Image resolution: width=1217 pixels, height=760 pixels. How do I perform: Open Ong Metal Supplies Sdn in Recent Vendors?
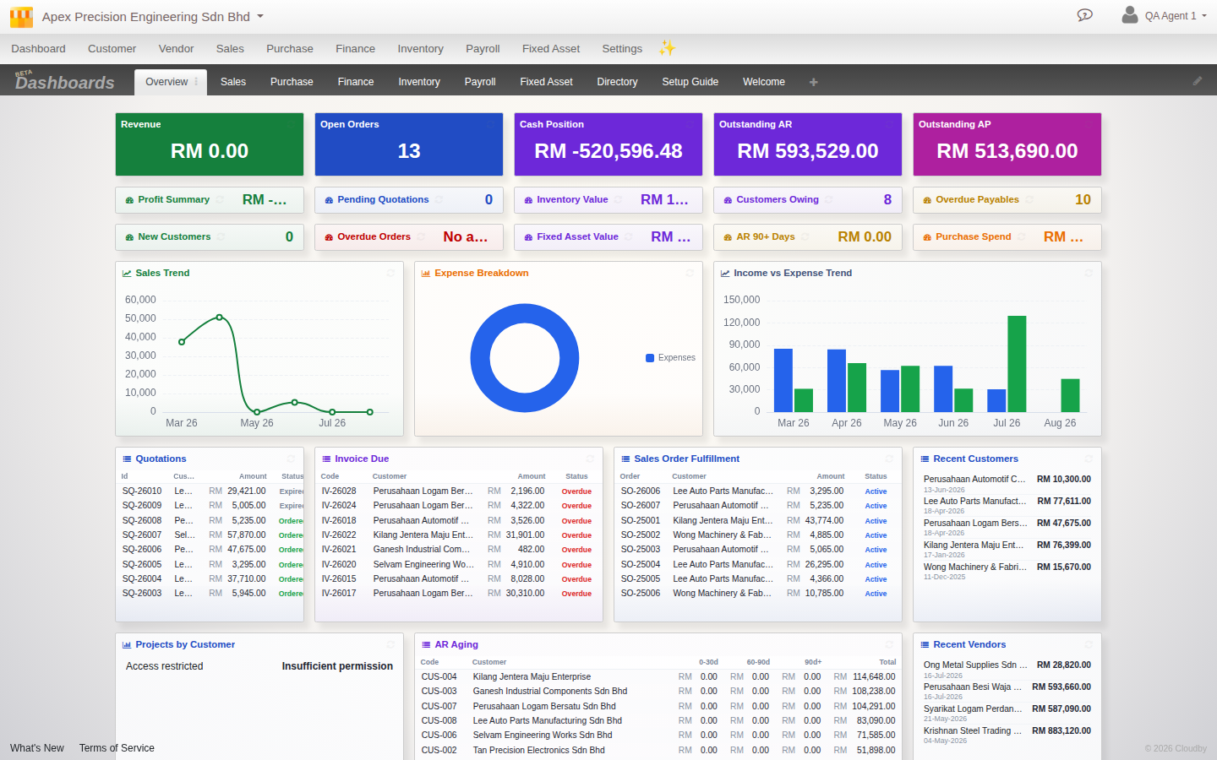tap(1007, 669)
